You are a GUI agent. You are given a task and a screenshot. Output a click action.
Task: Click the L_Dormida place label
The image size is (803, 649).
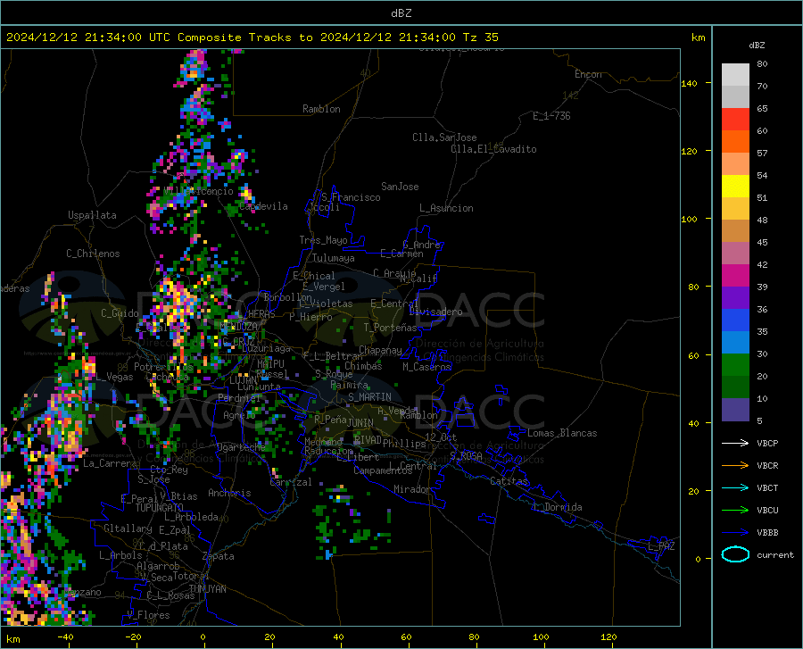pyautogui.click(x=557, y=507)
